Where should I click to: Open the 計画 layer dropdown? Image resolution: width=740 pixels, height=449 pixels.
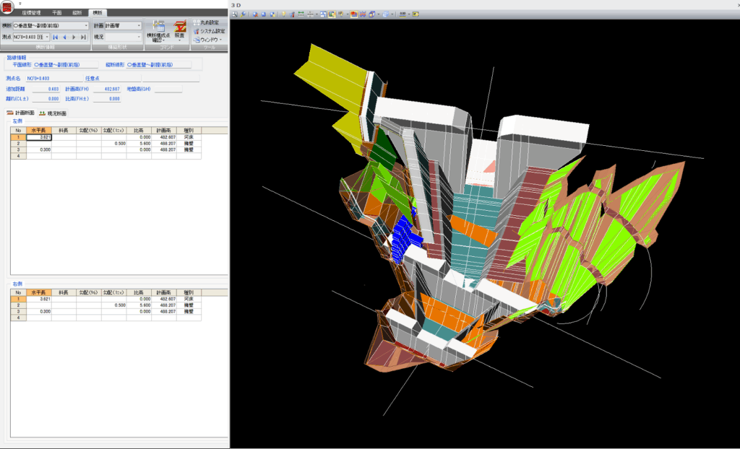(x=139, y=25)
